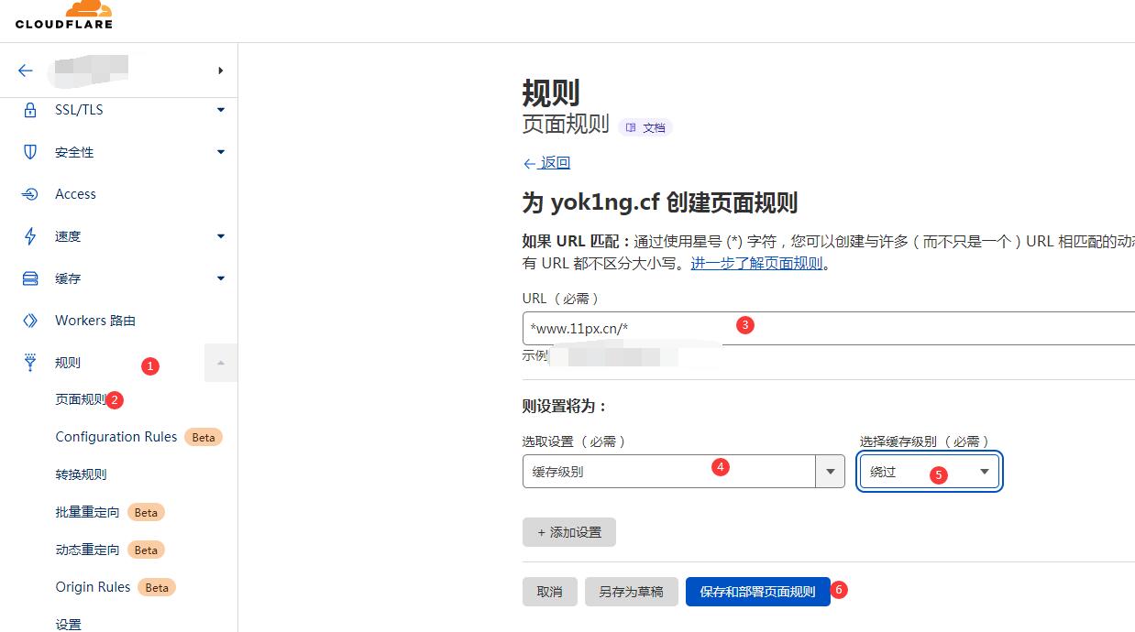Click 保存和部署页面规则 button
The height and width of the screenshot is (632, 1135).
click(757, 592)
